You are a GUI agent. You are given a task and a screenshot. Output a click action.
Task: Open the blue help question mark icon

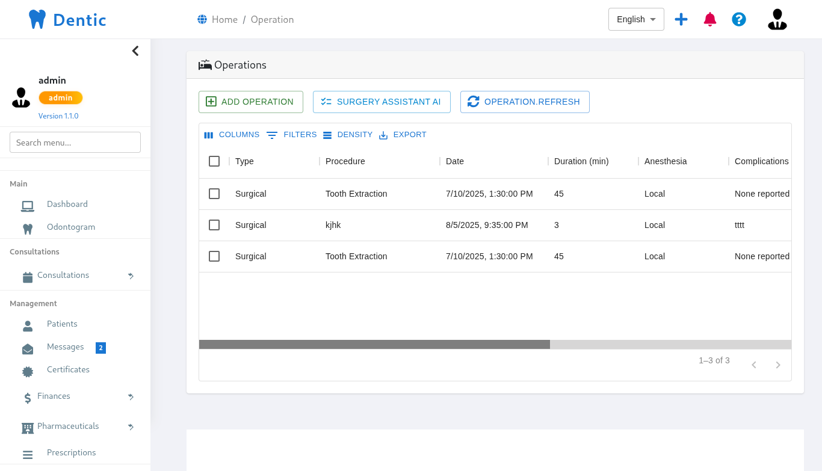point(739,19)
